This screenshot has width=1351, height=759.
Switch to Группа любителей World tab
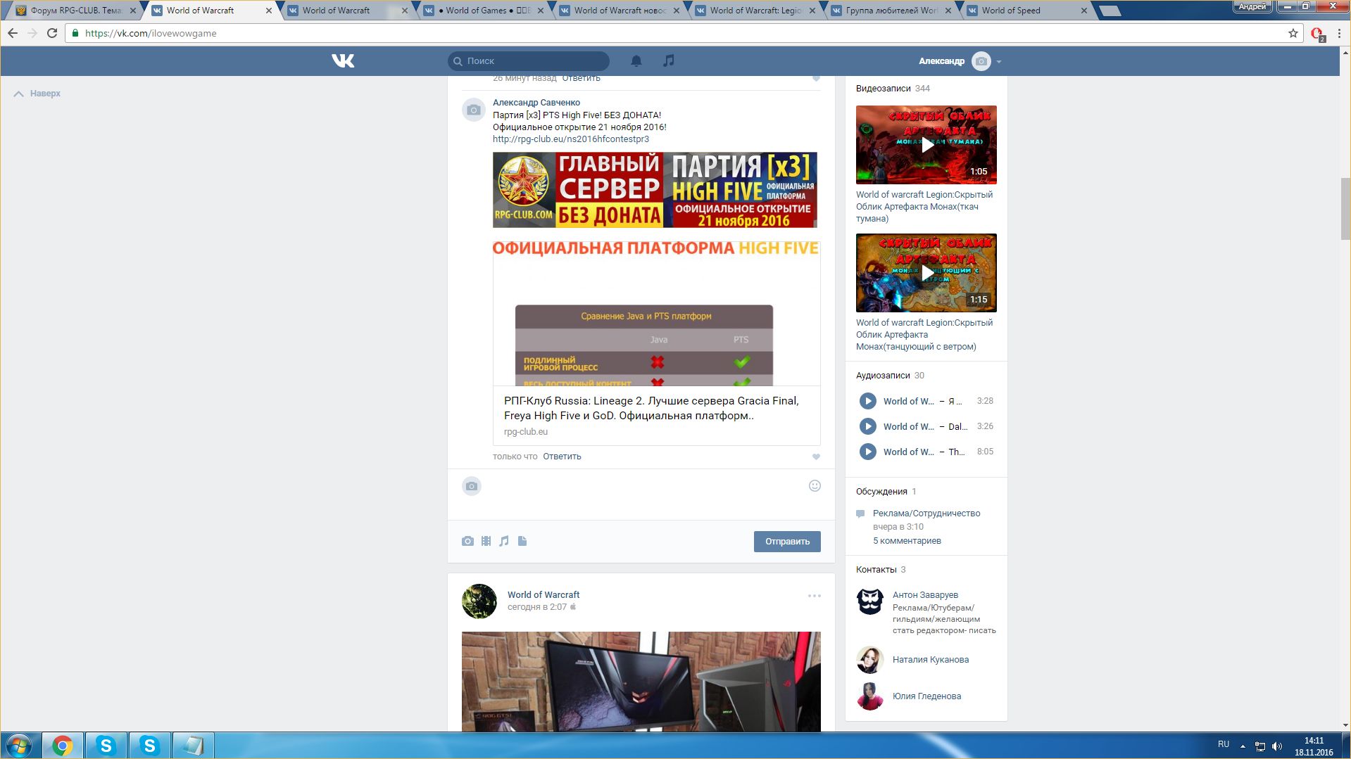(x=891, y=11)
